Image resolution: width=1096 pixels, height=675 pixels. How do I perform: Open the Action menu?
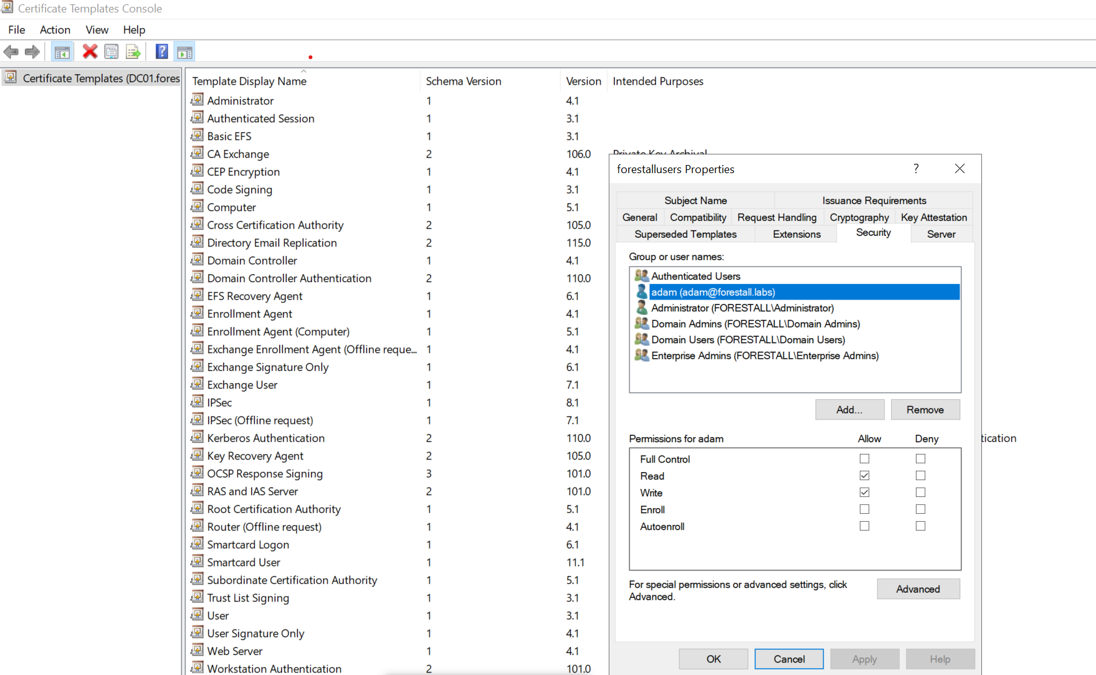(x=55, y=30)
